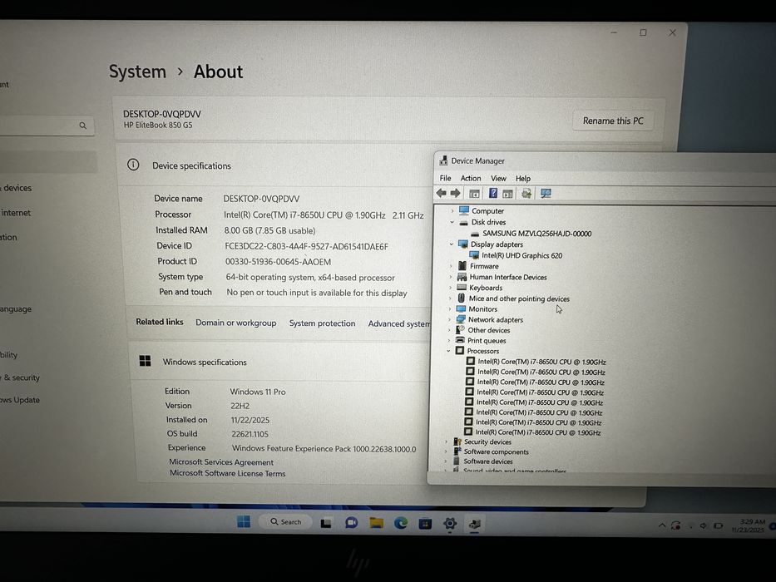Expand the Computer node
This screenshot has width=776, height=582.
[x=452, y=211]
